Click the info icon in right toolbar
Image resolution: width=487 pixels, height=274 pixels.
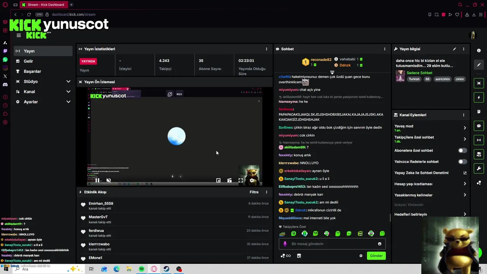point(479,51)
